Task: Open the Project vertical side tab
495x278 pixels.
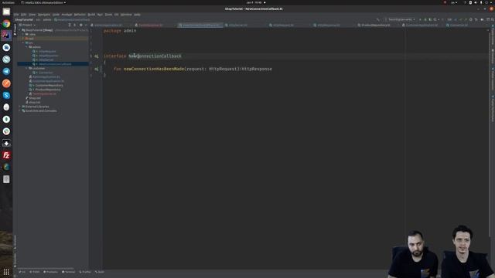Action: pyautogui.click(x=15, y=29)
